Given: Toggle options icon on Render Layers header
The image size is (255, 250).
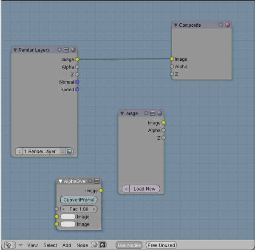Looking at the screenshot, I should pyautogui.click(x=66, y=50).
